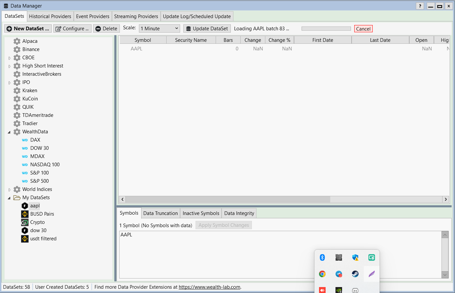
Task: Click the grid's right scroll arrow
Action: point(446,199)
